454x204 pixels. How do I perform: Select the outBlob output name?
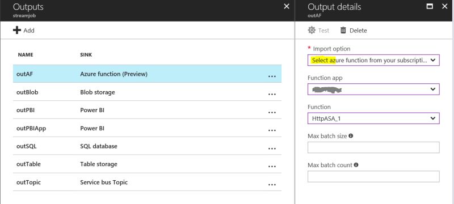click(27, 92)
